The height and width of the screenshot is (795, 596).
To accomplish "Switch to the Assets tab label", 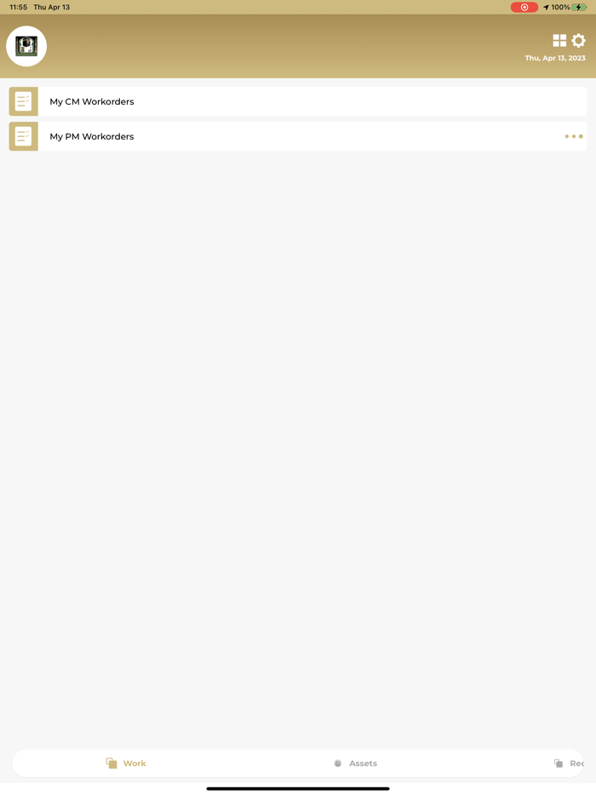I will pos(364,763).
